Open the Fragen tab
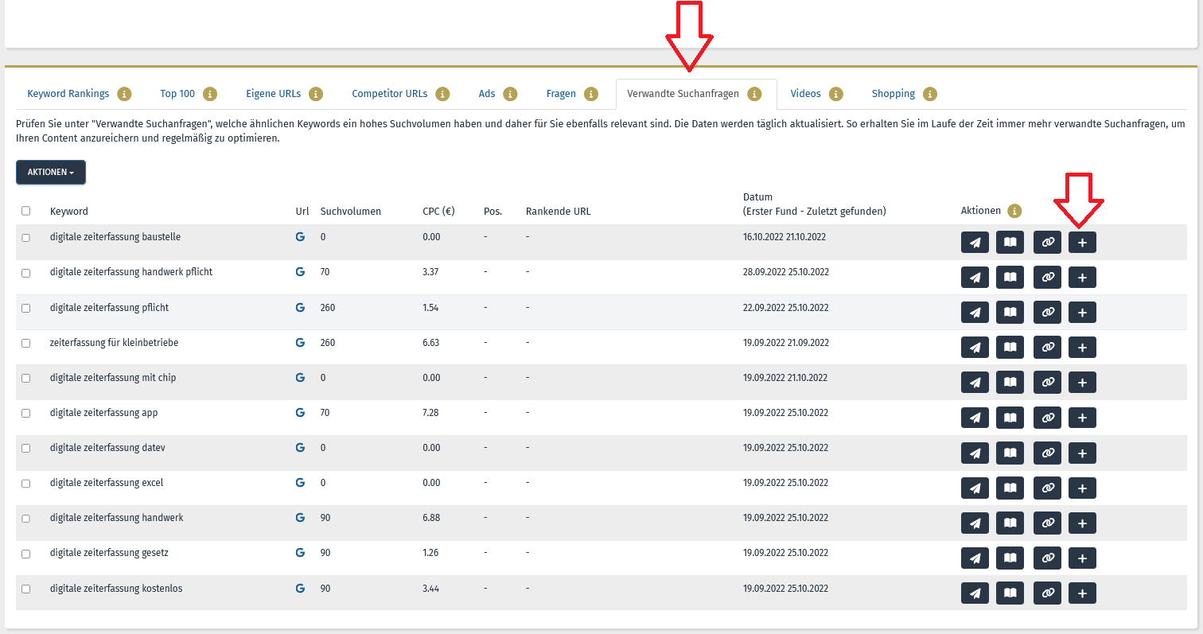 561,94
